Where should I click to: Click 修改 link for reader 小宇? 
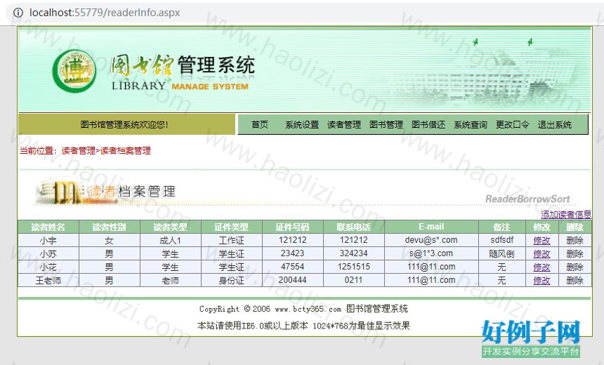(541, 241)
